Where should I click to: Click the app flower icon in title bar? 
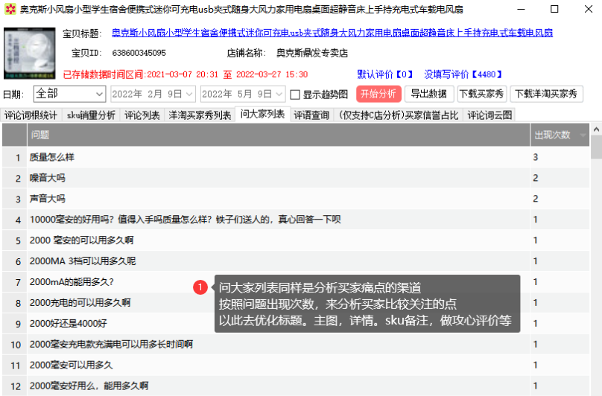[10, 10]
